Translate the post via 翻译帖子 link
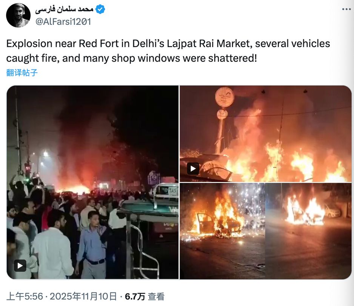Viewport: 354px width, 306px height. pos(22,73)
